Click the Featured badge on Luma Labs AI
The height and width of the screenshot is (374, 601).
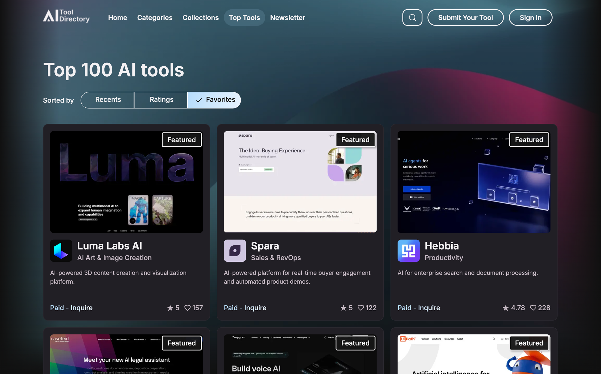coord(182,140)
